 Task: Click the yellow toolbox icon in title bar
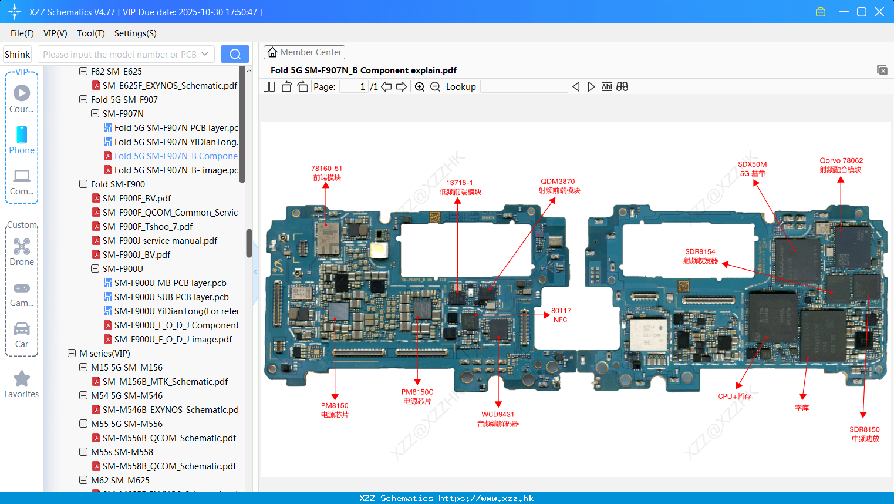coord(821,12)
